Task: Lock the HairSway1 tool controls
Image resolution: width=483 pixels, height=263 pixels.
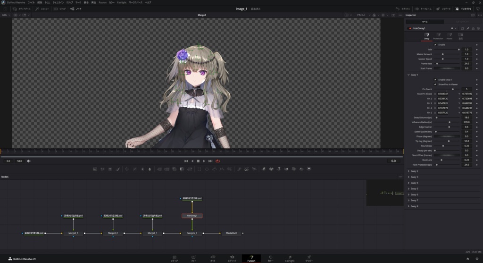Action: click(x=473, y=28)
